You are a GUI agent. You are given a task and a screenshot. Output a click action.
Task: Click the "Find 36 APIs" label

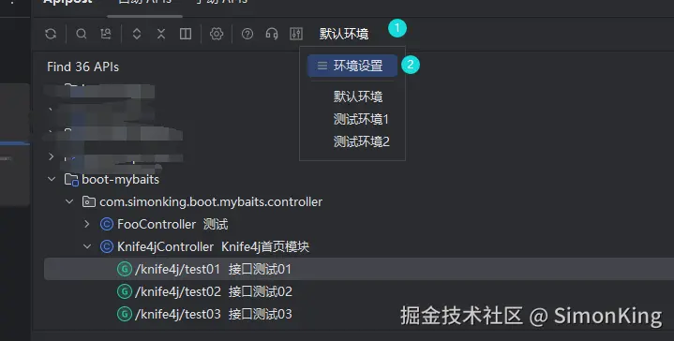click(x=82, y=67)
